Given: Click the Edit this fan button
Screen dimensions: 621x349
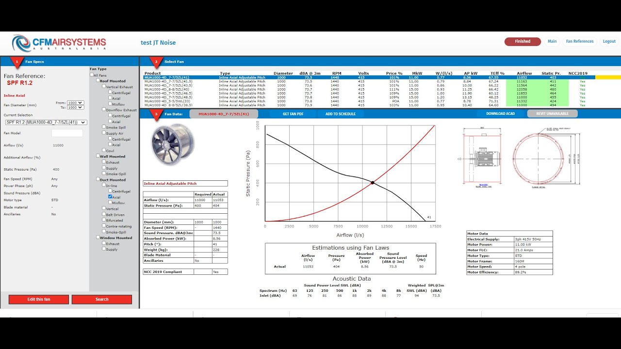Looking at the screenshot, I should point(39,300).
